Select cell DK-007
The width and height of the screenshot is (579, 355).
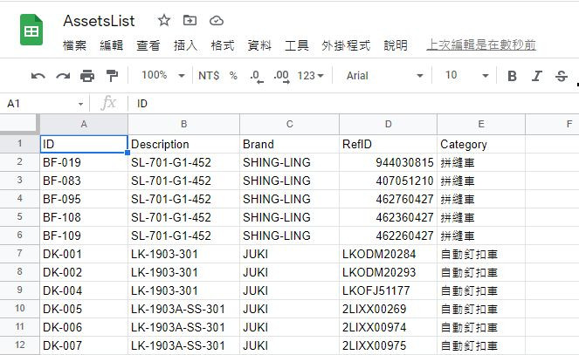tap(84, 345)
